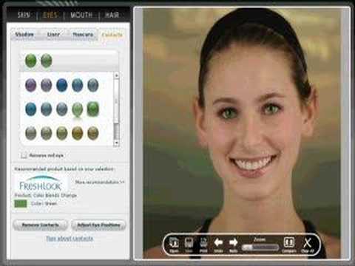Enable the Remove red eye checkbox
Image resolution: width=355 pixels, height=266 pixels.
point(24,155)
